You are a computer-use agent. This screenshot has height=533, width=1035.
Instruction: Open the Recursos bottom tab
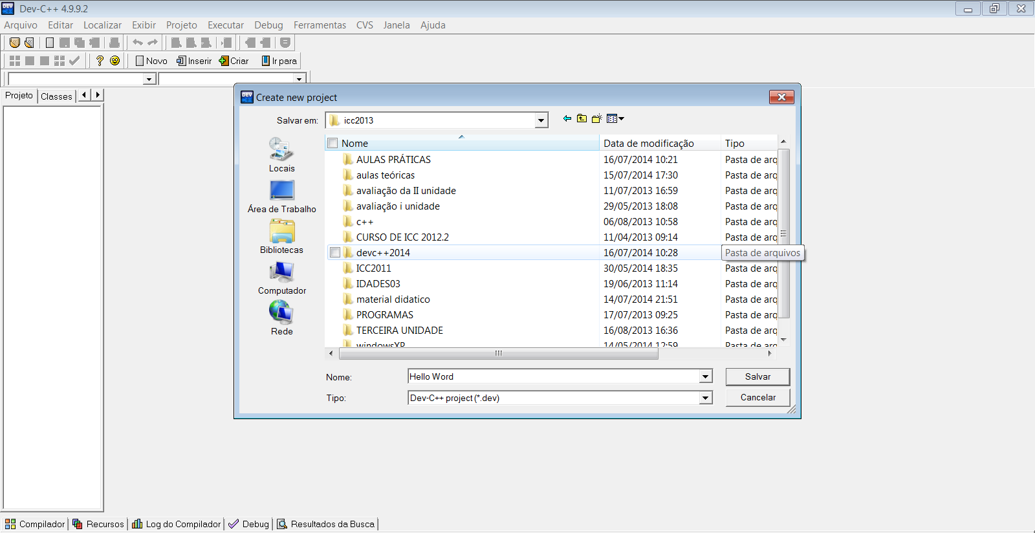[98, 524]
